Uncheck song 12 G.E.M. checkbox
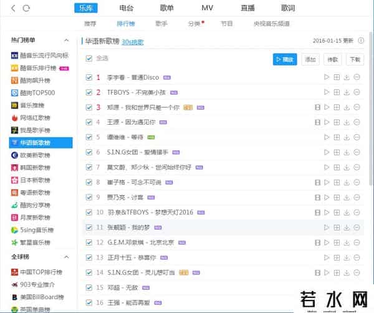This screenshot has width=374, height=313. tap(89, 243)
